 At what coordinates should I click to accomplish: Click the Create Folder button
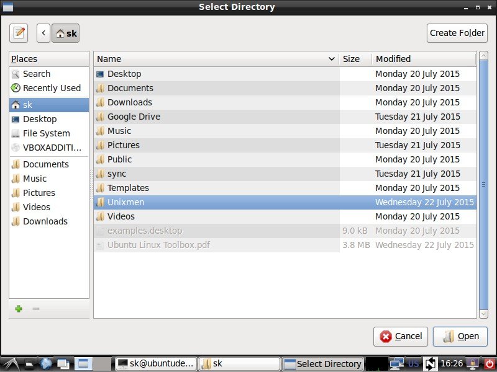coord(457,33)
